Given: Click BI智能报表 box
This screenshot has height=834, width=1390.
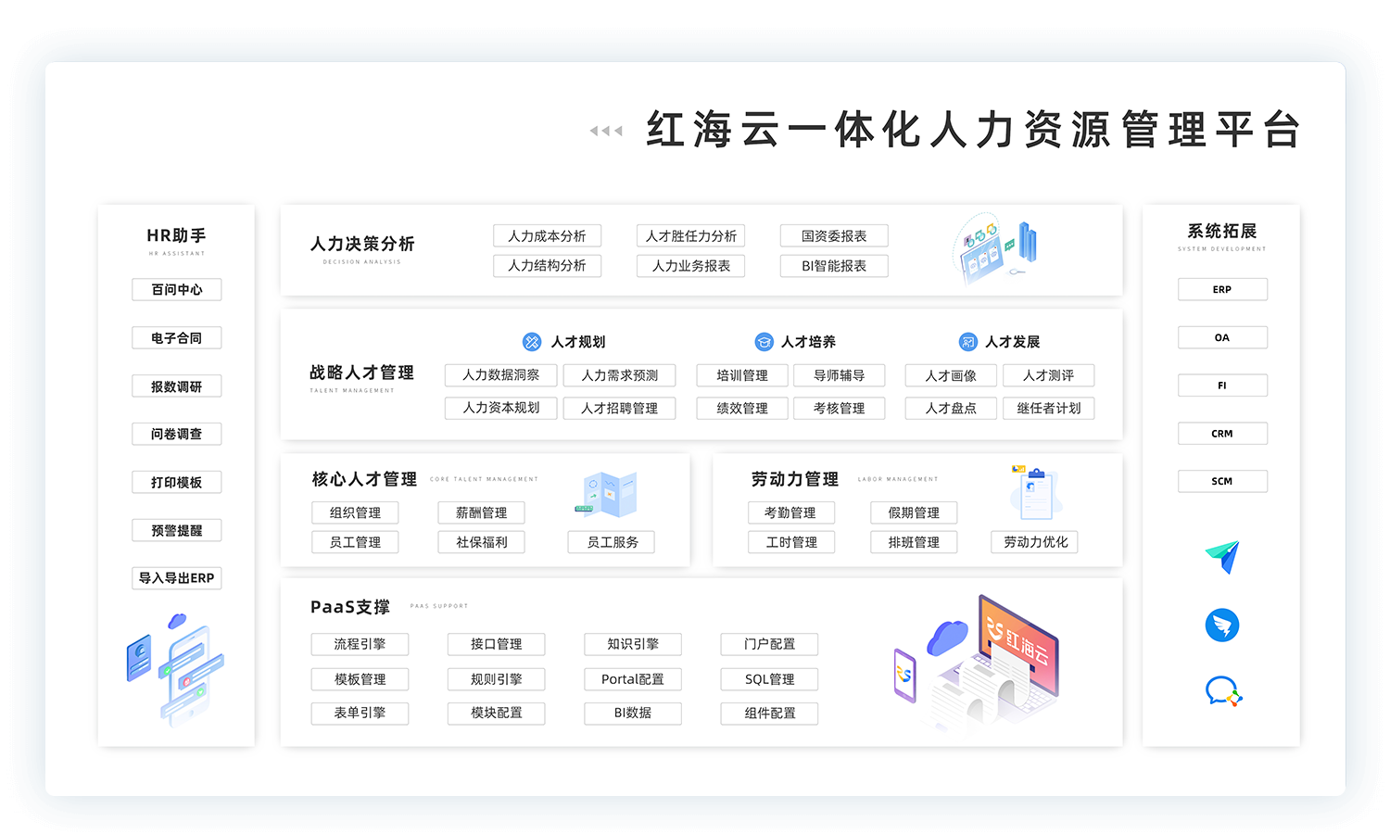Looking at the screenshot, I should 834,266.
